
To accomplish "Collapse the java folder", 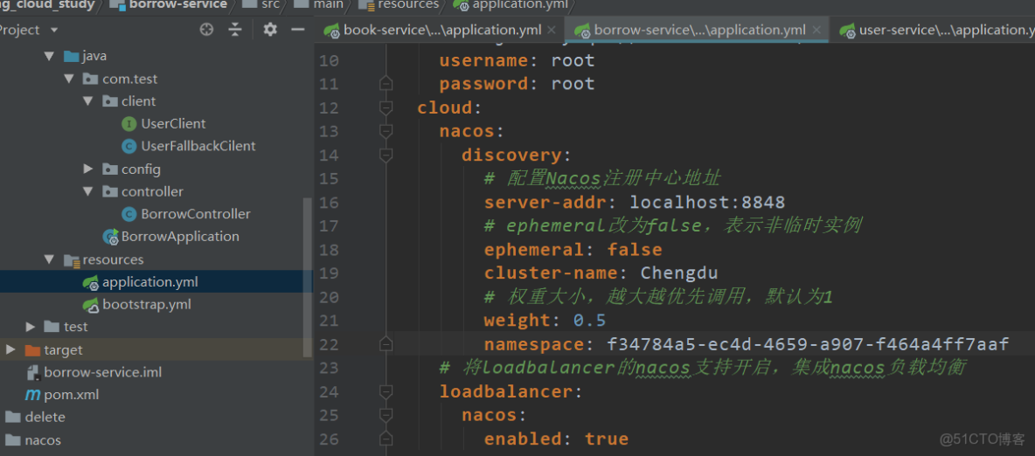I will point(48,57).
